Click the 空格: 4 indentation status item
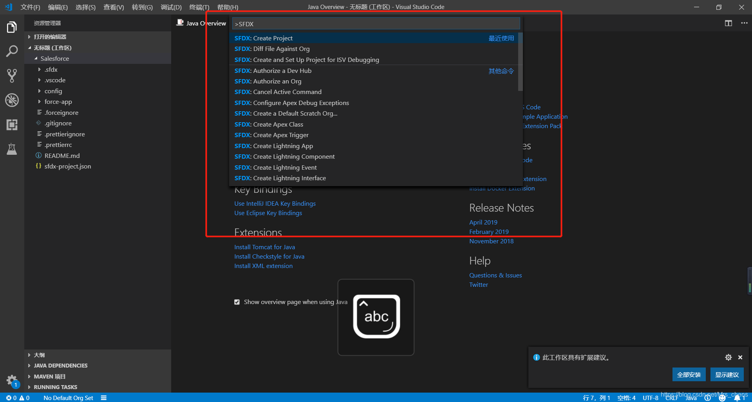Viewport: 752px width, 402px height. (x=626, y=398)
